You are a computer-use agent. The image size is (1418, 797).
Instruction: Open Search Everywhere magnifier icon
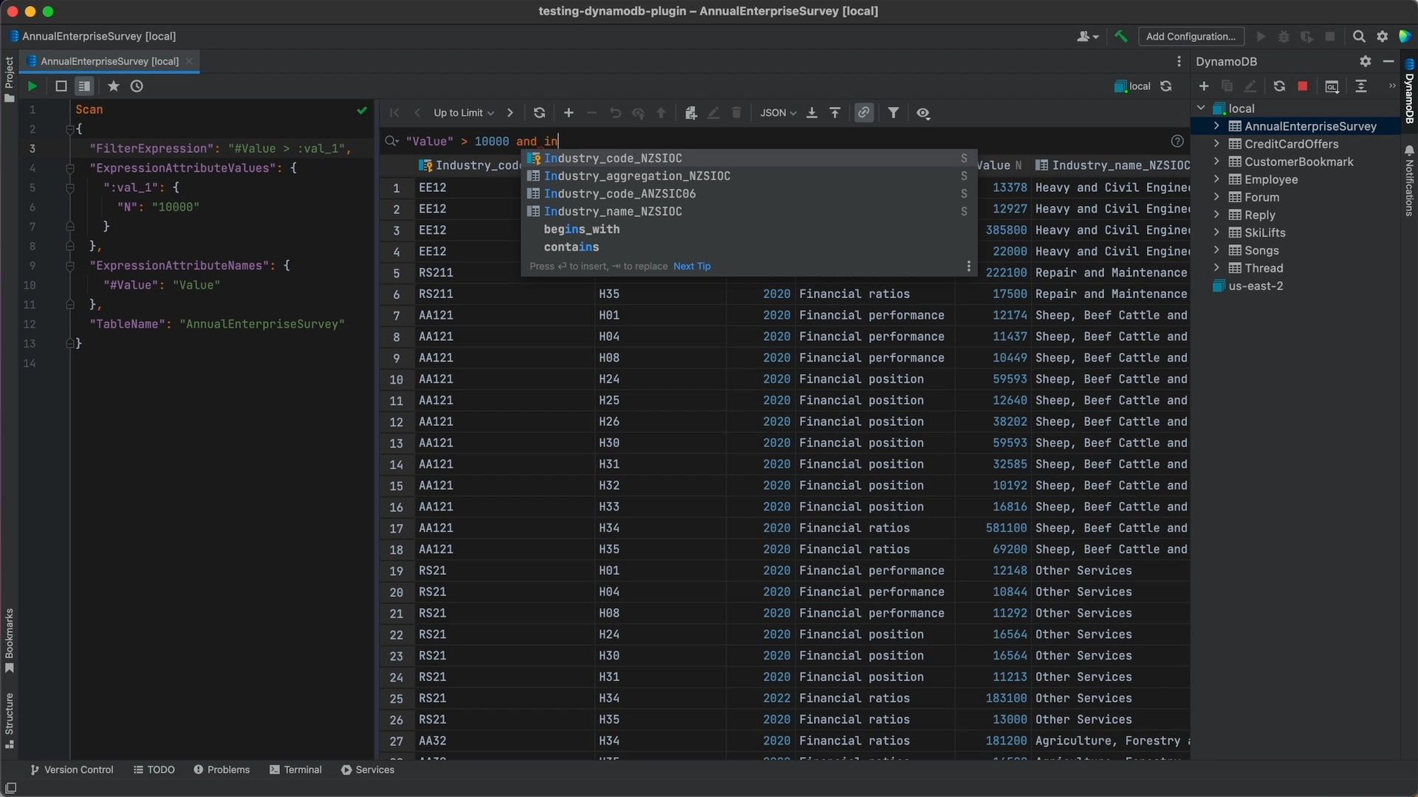(1359, 36)
